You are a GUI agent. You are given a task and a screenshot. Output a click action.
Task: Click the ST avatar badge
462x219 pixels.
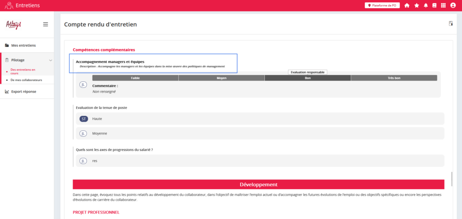tap(83, 119)
